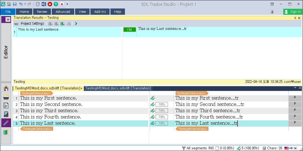
Task: Select the Editor view pencil icon in sidebar
Action: pyautogui.click(x=6, y=123)
